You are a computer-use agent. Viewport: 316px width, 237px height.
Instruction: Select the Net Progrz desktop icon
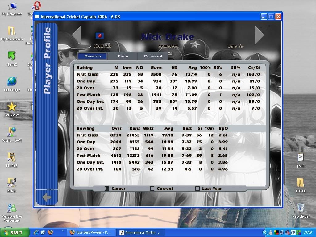tap(12, 84)
